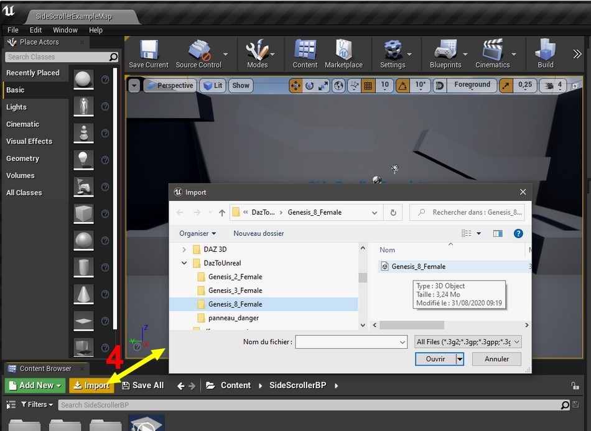The width and height of the screenshot is (591, 431).
Task: Open Blueprints gamepad toolbar icon
Action: 445,50
